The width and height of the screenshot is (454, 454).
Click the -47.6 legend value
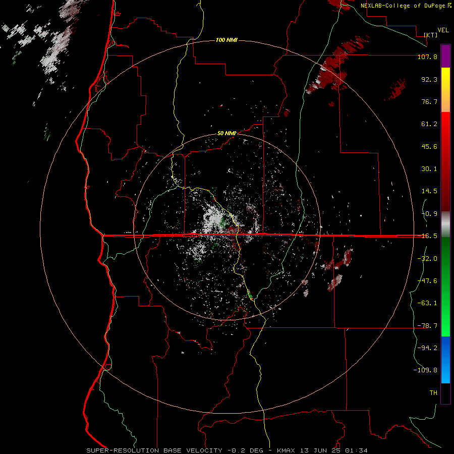coord(427,281)
